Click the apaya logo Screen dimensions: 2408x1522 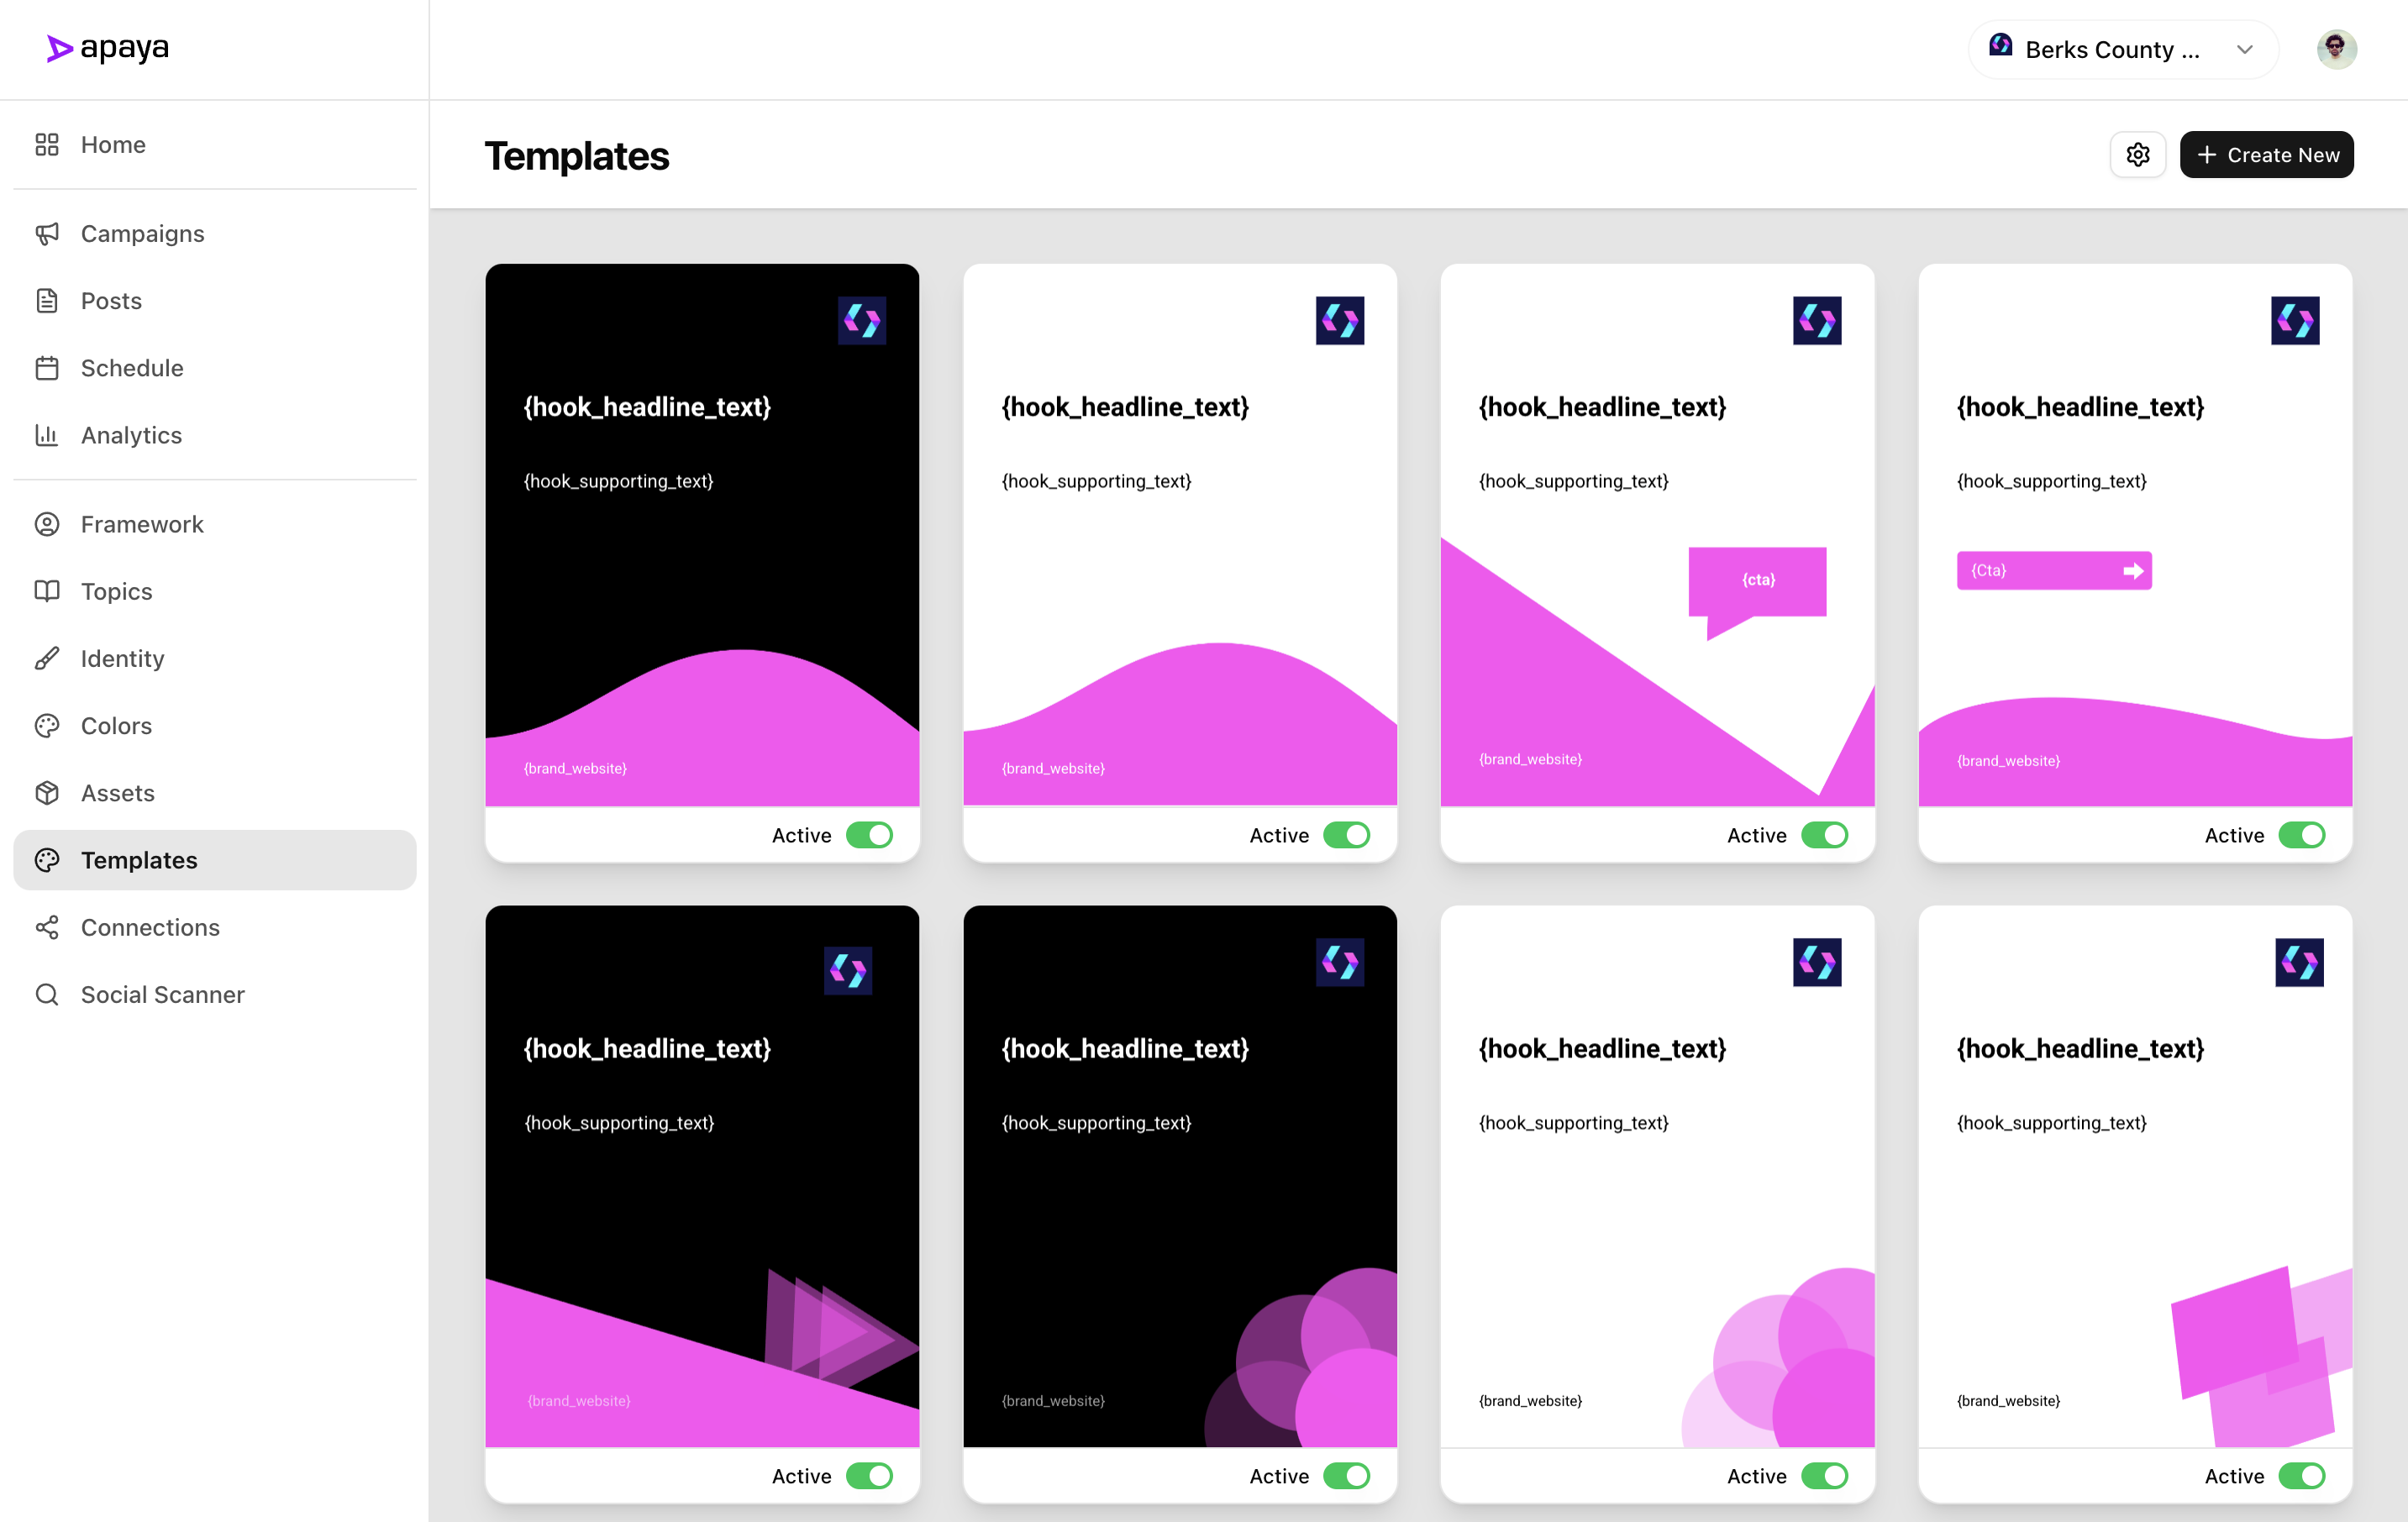point(108,48)
